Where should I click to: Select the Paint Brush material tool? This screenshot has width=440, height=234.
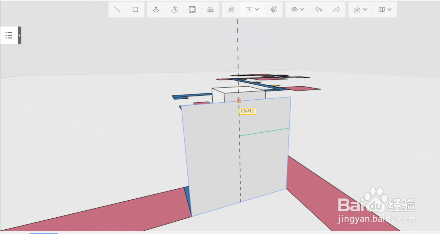(x=274, y=9)
